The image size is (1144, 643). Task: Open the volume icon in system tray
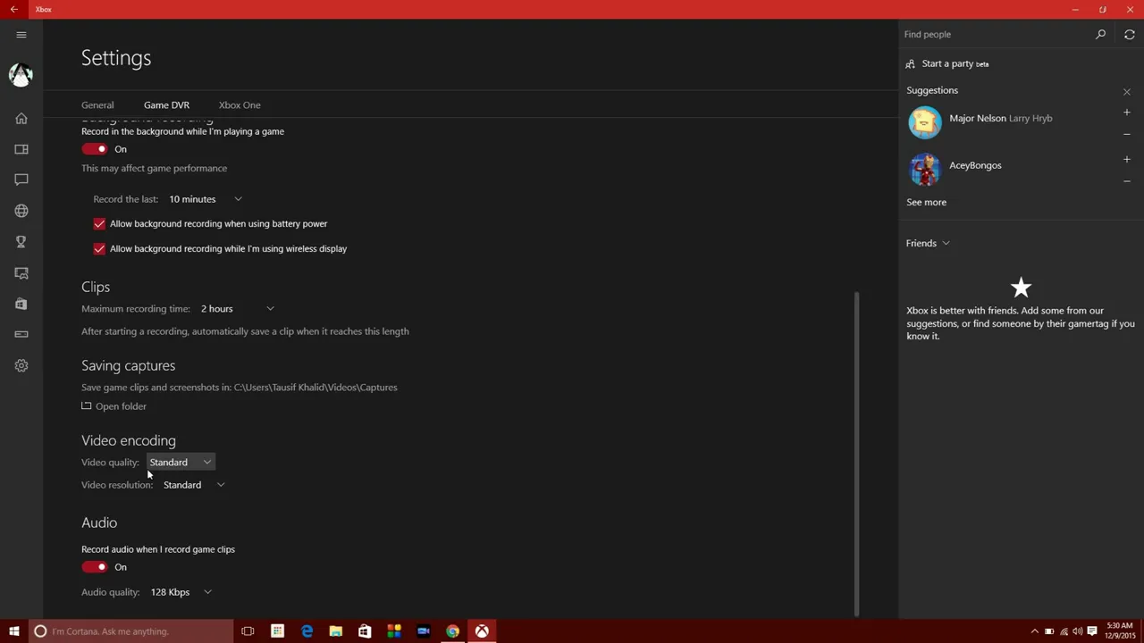pos(1078,631)
